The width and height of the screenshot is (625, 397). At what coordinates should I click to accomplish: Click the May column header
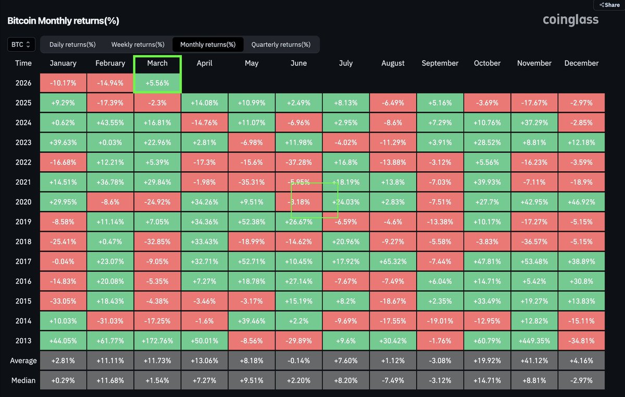(252, 63)
